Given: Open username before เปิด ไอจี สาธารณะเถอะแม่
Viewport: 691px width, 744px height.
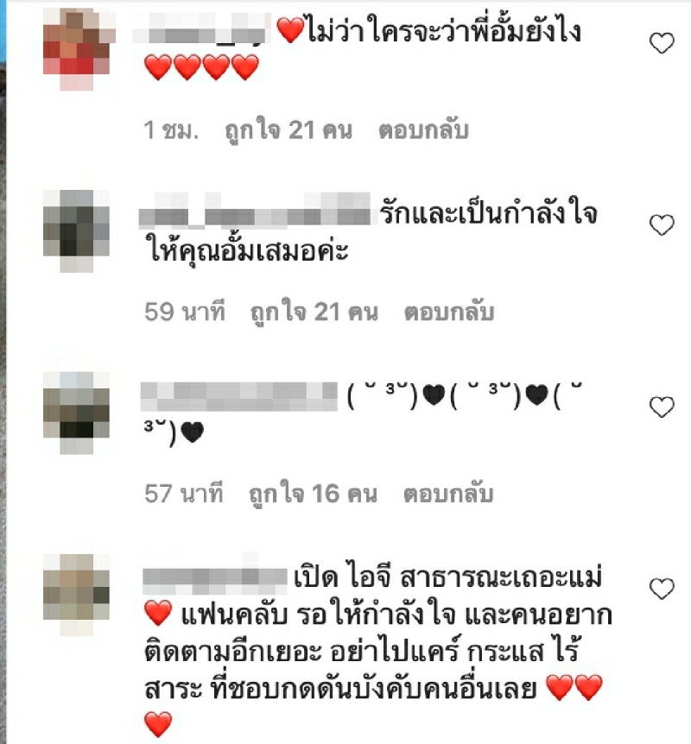Looking at the screenshot, I should coord(215,576).
